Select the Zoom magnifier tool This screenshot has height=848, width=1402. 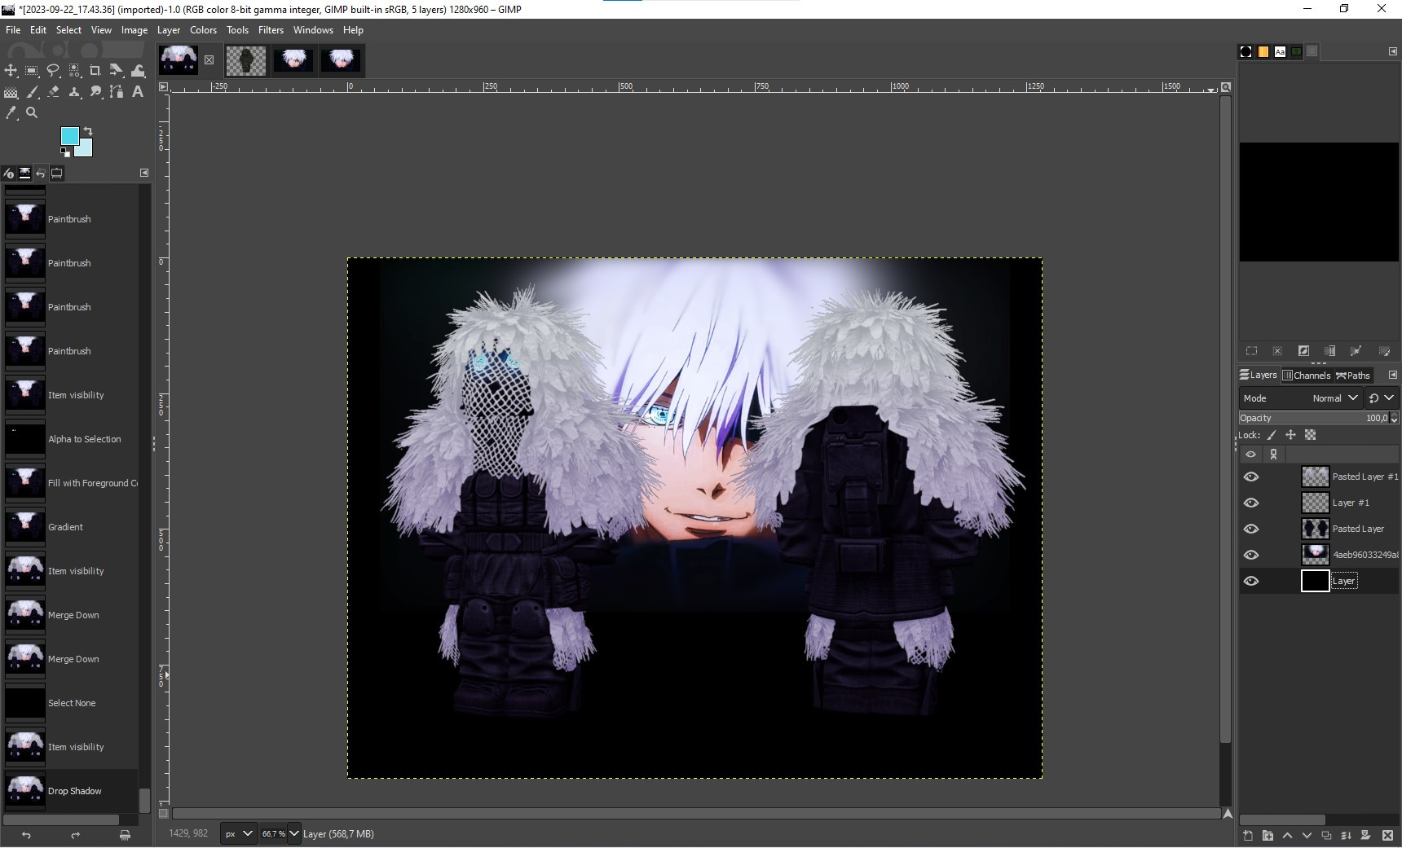(x=32, y=113)
